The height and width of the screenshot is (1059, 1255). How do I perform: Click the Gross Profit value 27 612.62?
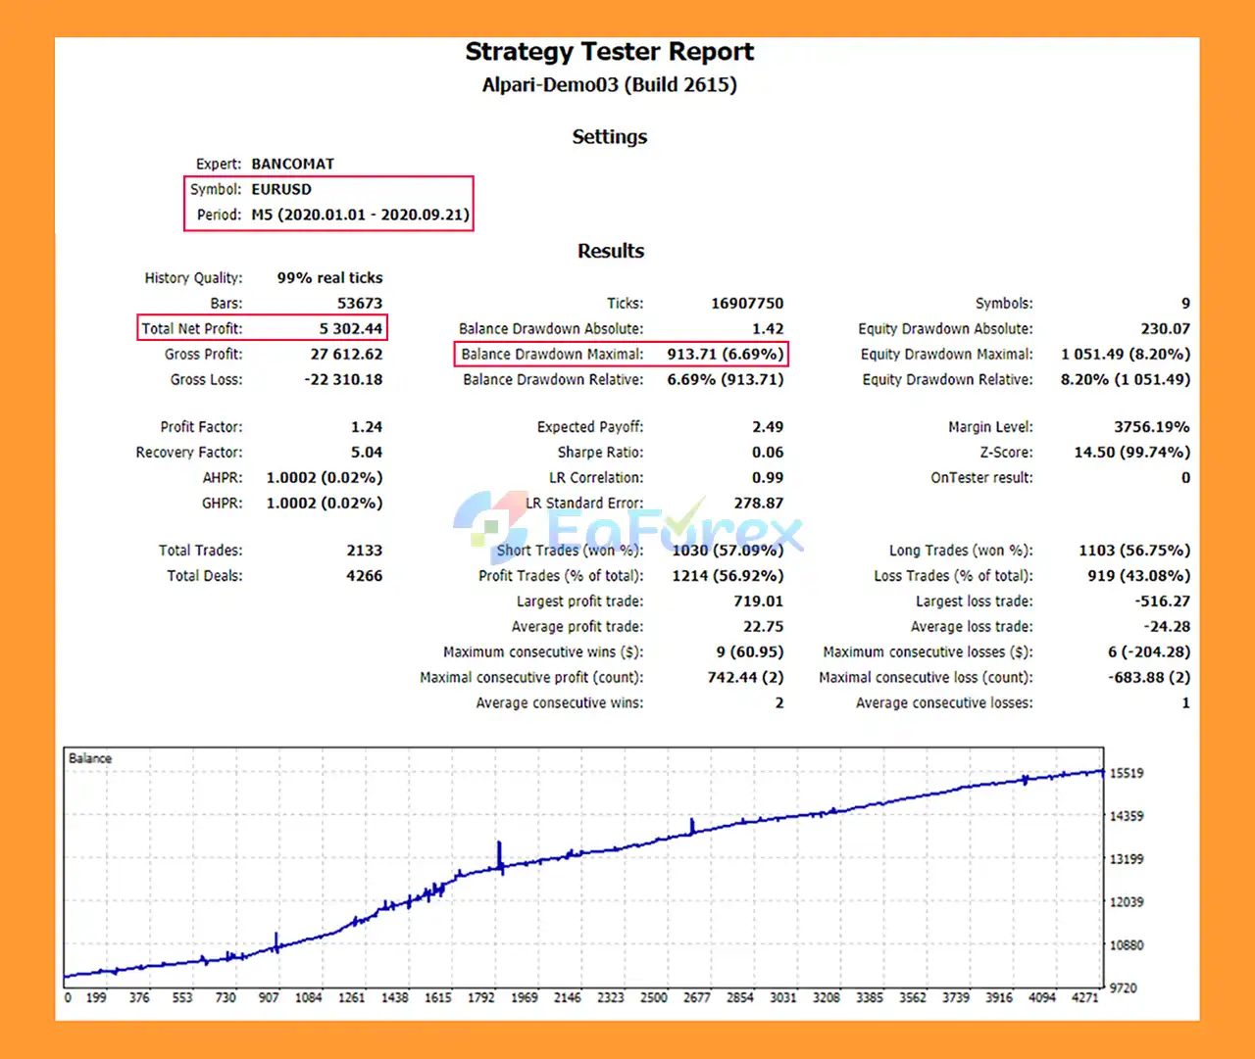346,355
